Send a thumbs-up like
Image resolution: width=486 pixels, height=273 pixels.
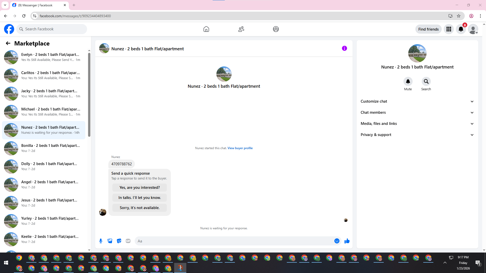347,241
